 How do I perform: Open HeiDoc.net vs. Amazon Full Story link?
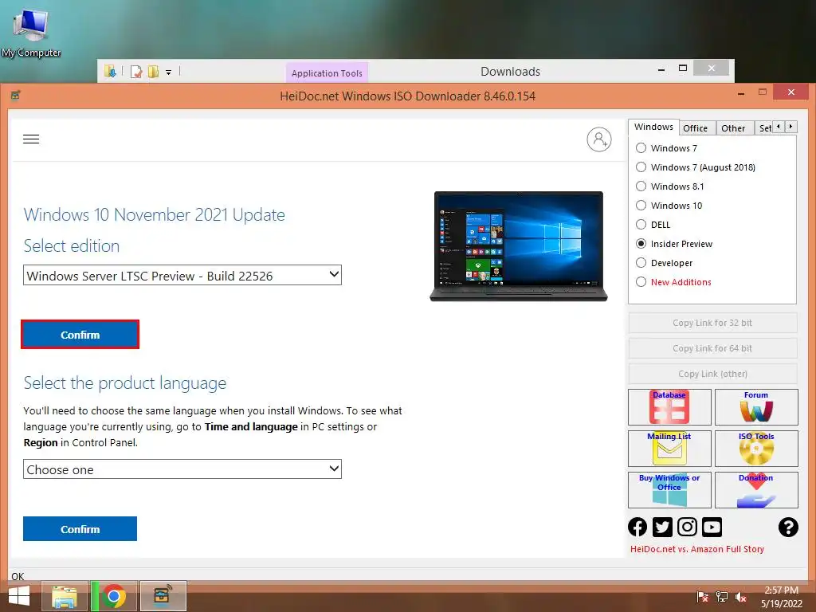click(696, 549)
